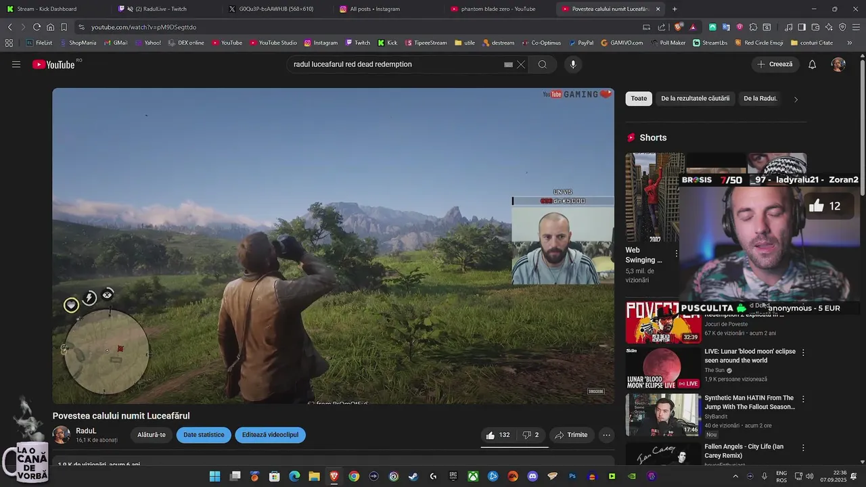The image size is (866, 487).
Task: Open options for Synthetic Man video
Action: (803, 398)
